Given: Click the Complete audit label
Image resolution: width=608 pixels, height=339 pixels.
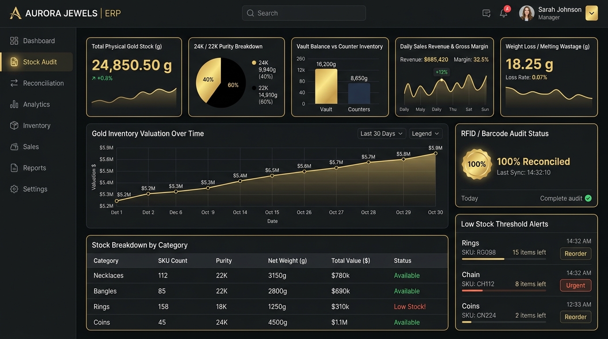Looking at the screenshot, I should (x=561, y=199).
